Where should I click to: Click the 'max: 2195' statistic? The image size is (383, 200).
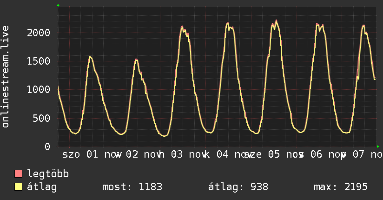pos(341,187)
